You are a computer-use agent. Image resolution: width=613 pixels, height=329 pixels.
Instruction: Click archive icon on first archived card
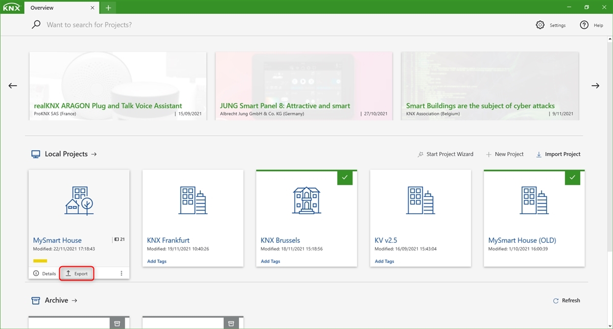pyautogui.click(x=117, y=323)
